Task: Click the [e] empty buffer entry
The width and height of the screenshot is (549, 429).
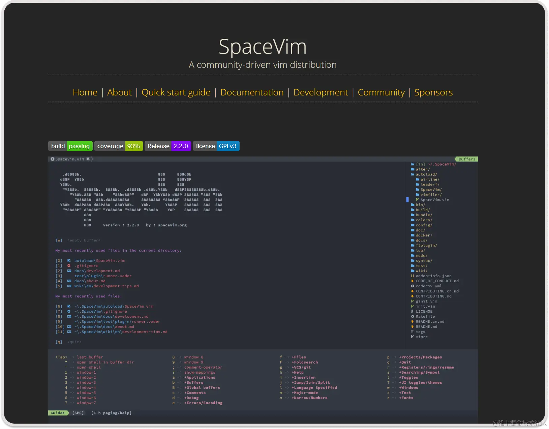Action: pos(78,240)
